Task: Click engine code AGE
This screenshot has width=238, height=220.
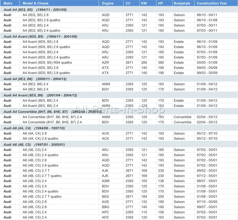Action: click(105, 202)
